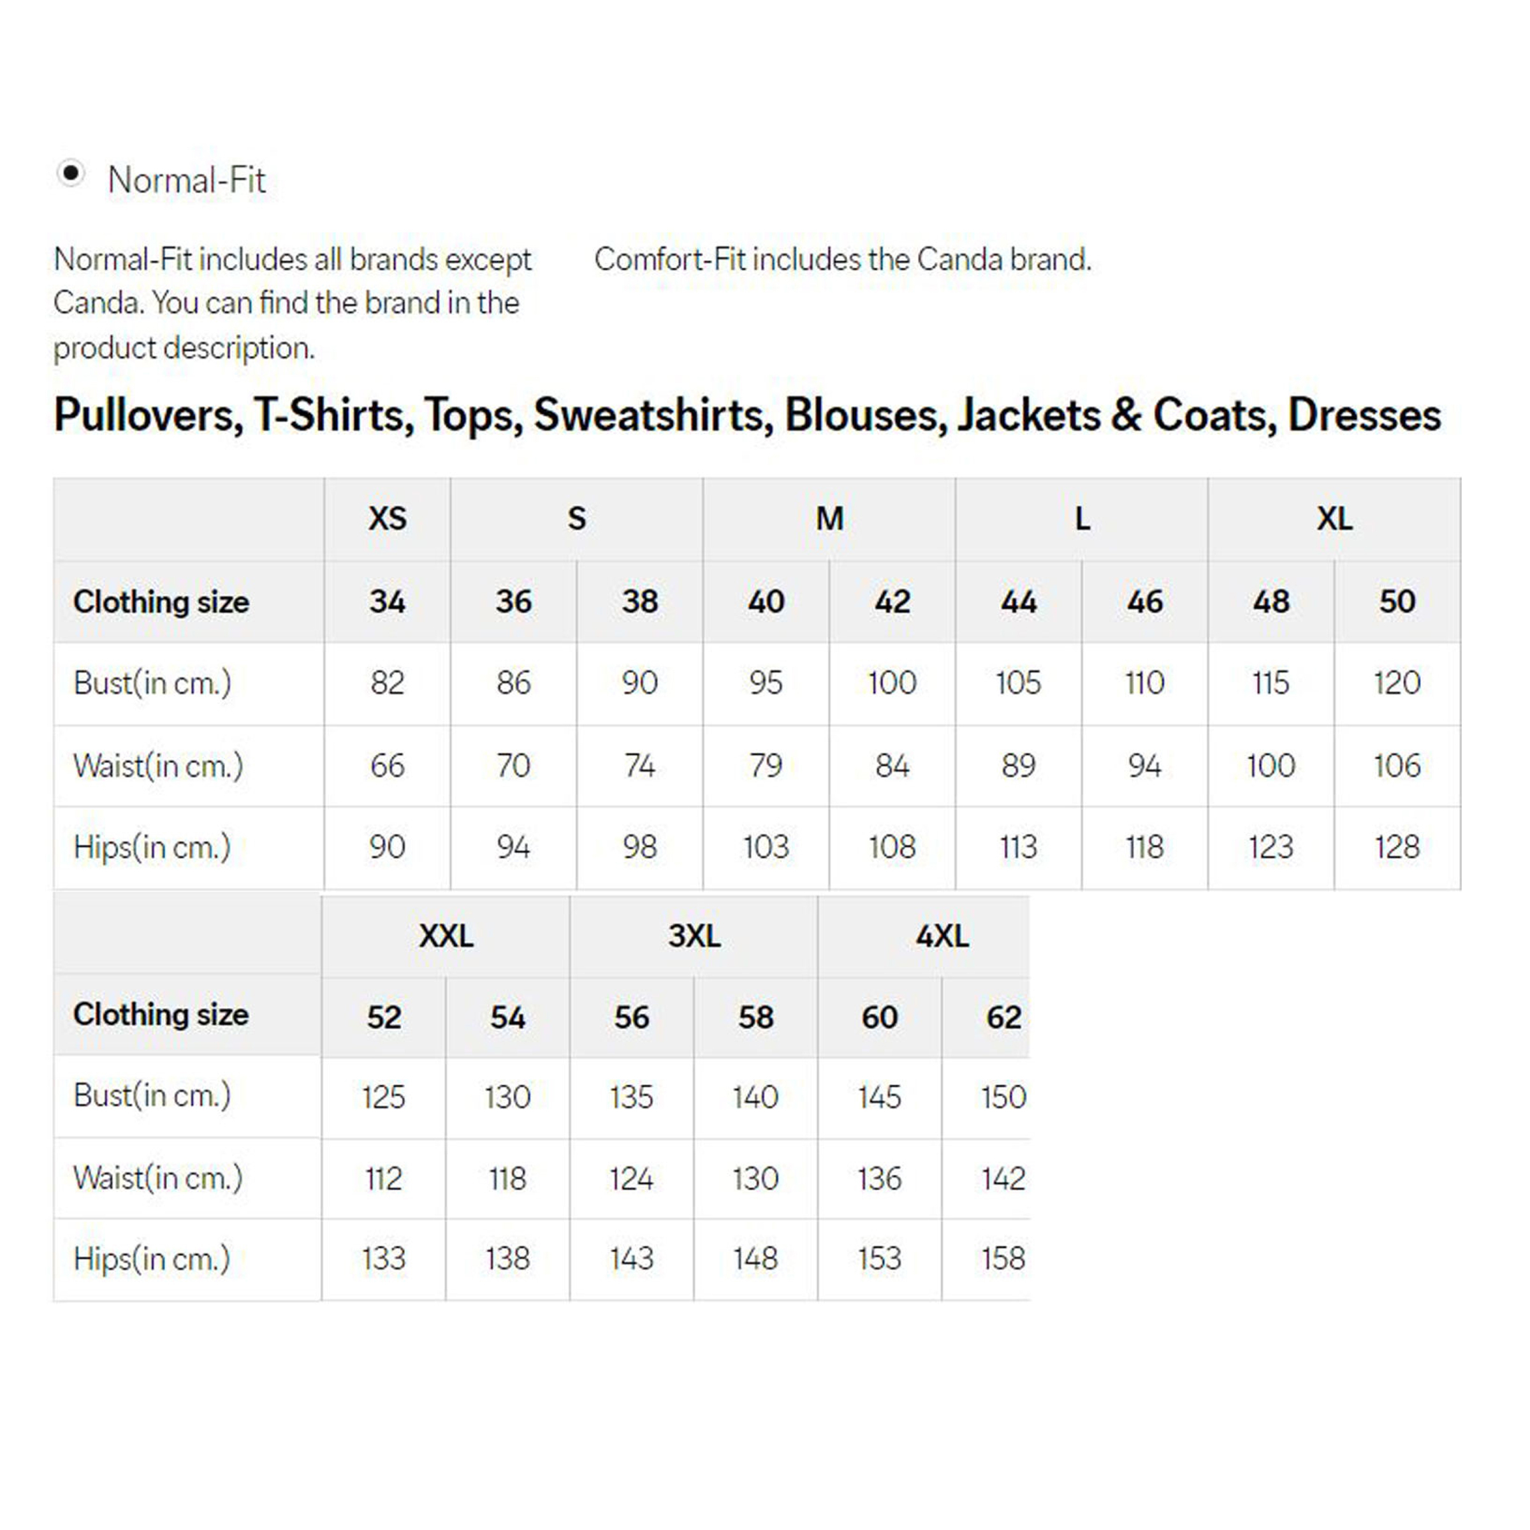Click the waist value 106 cell

[x=1397, y=765]
